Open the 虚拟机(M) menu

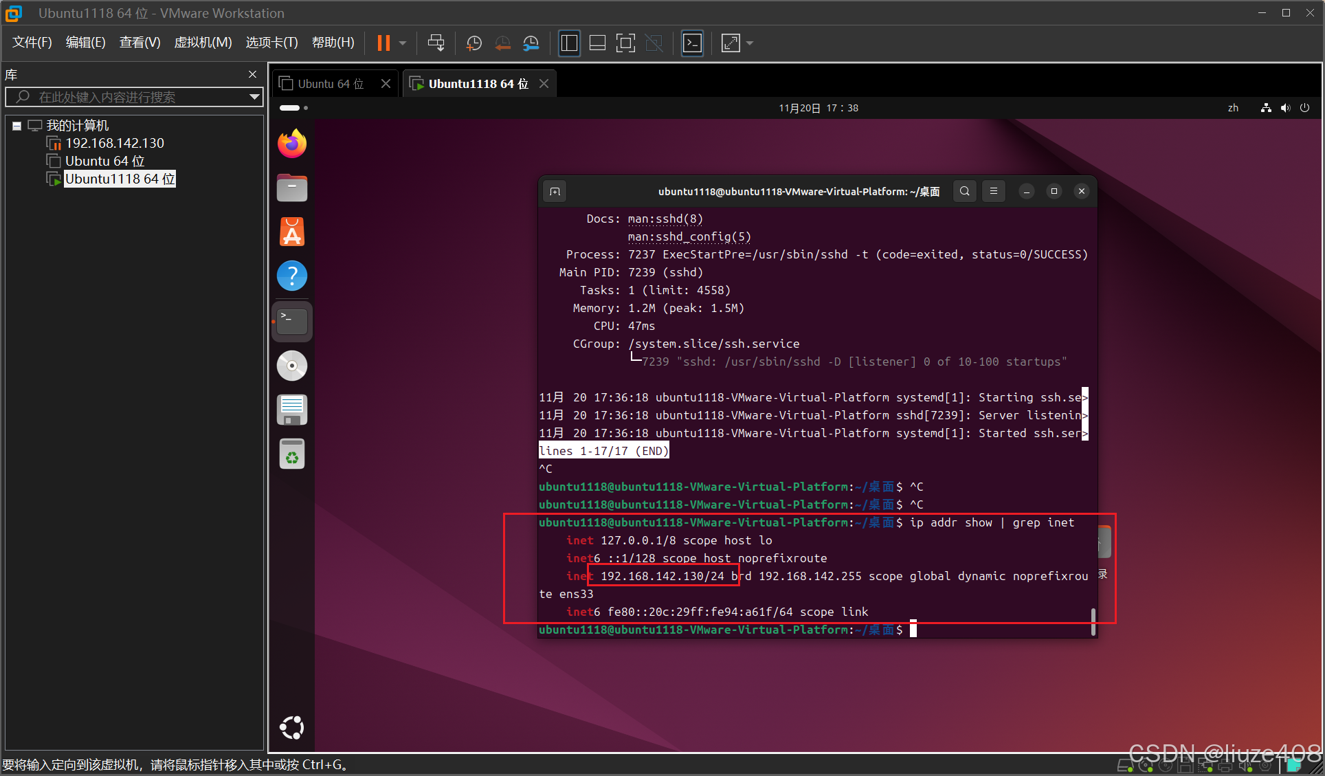[x=203, y=43]
